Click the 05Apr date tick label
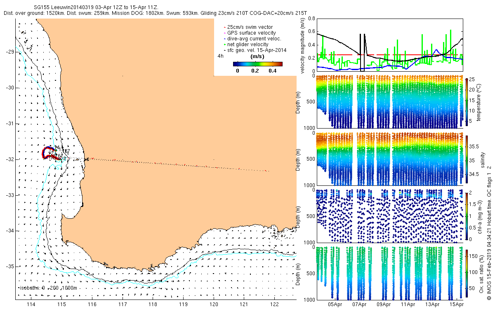 tap(335, 304)
